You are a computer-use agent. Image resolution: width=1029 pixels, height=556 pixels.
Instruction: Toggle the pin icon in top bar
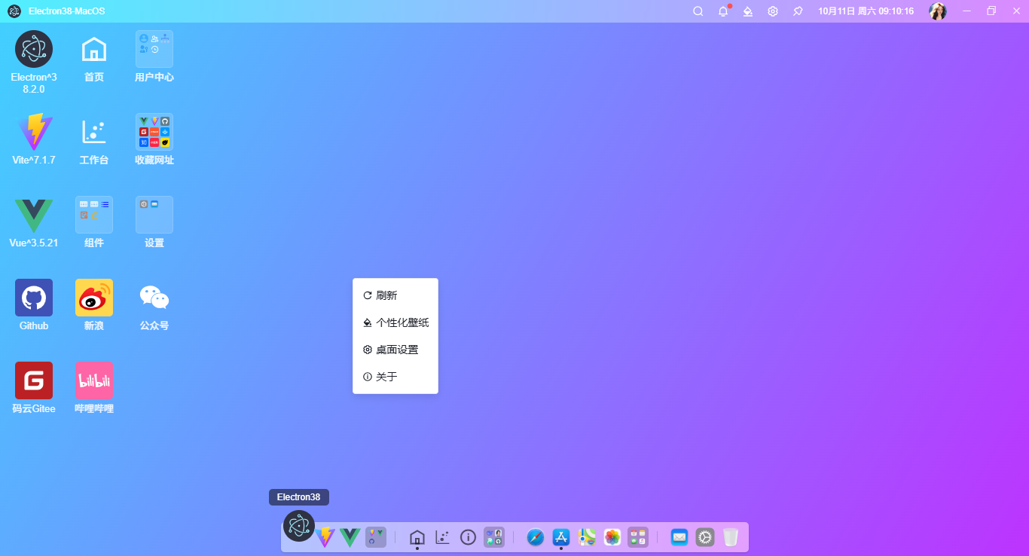pyautogui.click(x=798, y=11)
